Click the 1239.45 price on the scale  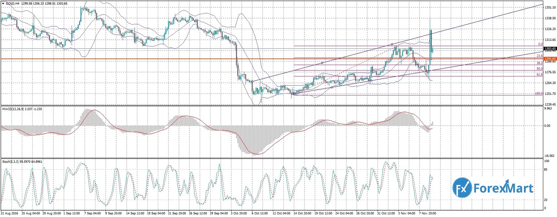[549, 105]
